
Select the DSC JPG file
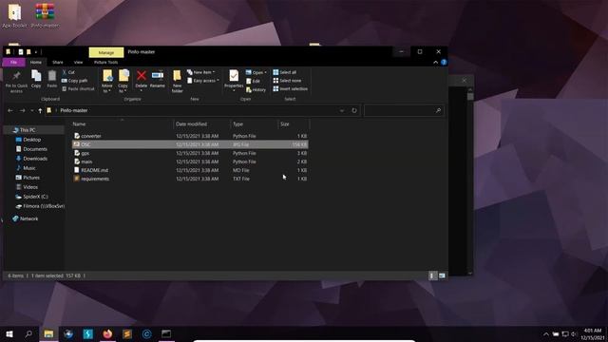pos(190,144)
